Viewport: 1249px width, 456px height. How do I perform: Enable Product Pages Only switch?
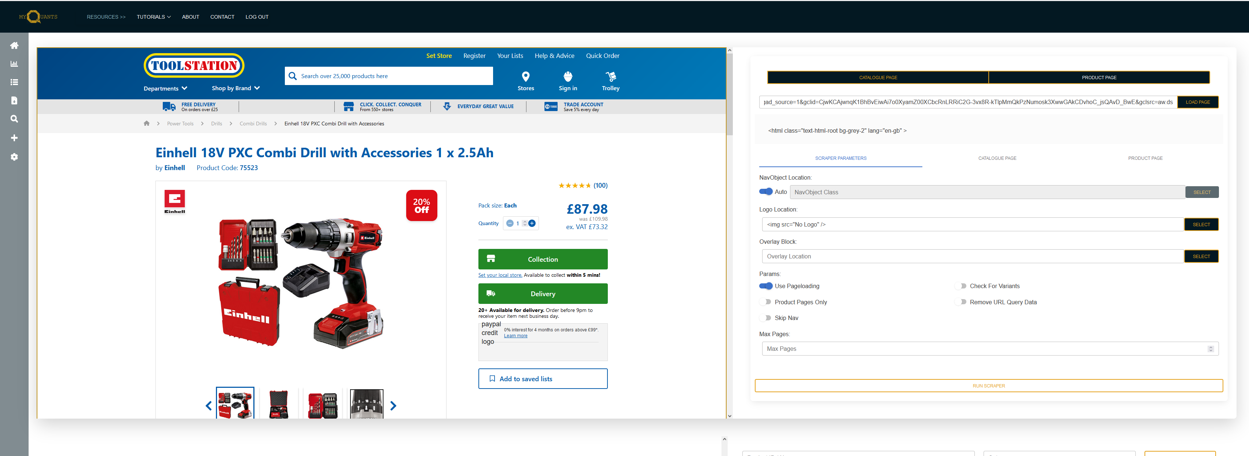(765, 302)
